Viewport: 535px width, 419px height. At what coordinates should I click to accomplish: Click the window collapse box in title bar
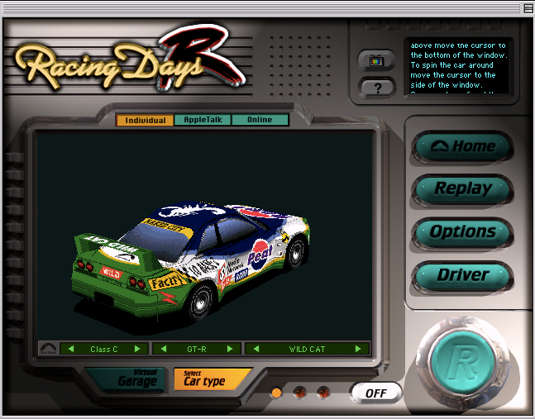pyautogui.click(x=528, y=8)
